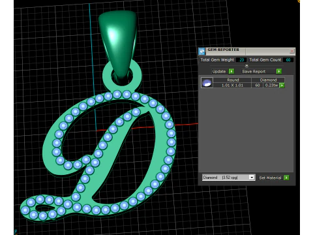The width and height of the screenshot is (313, 235).
Task: Close the Gem Reporter panel
Action: click(x=292, y=51)
